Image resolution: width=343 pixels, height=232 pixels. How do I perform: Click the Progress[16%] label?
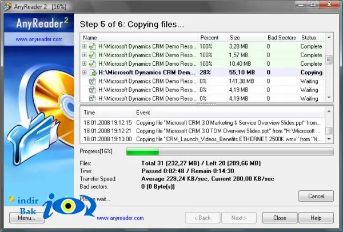click(96, 151)
